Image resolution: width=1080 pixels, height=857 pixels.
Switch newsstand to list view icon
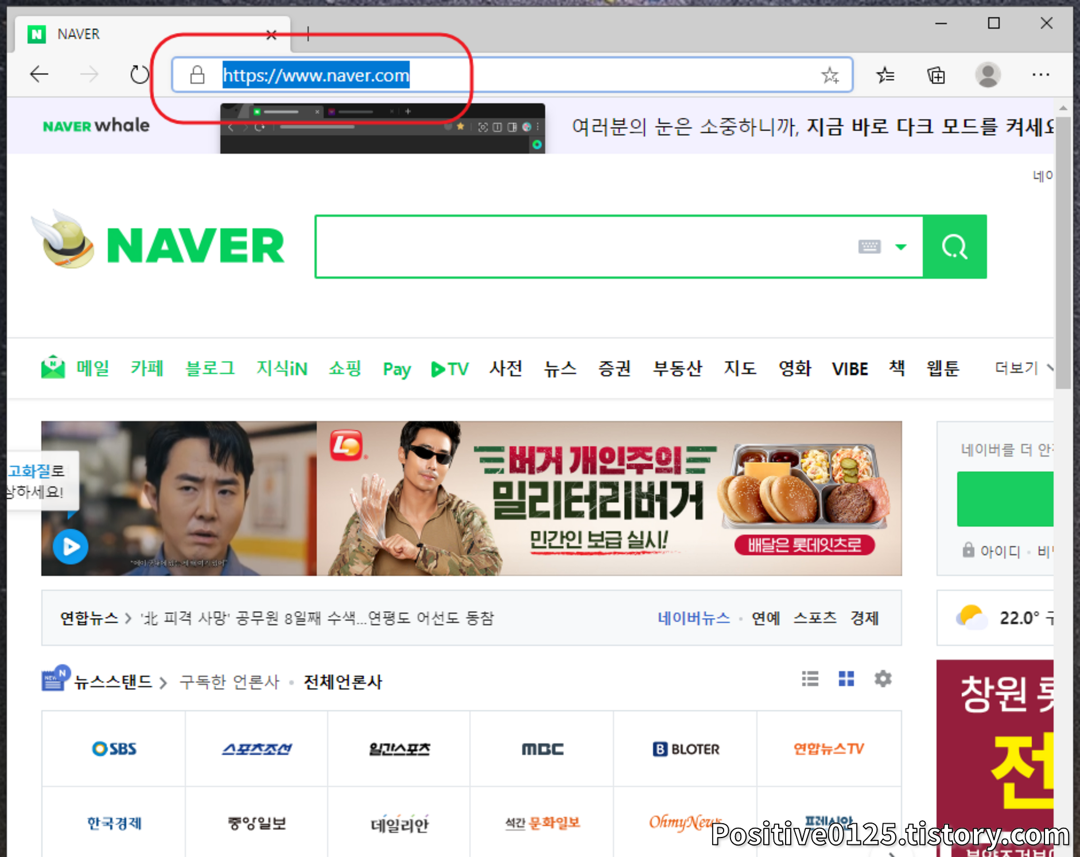(x=810, y=679)
